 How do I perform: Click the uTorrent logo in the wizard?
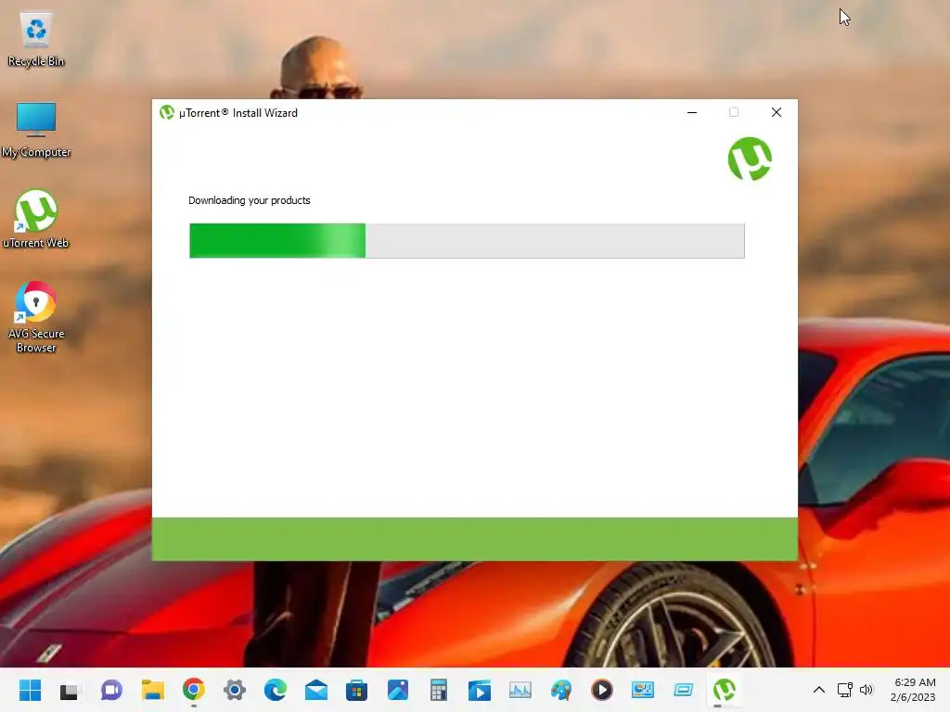pos(750,159)
